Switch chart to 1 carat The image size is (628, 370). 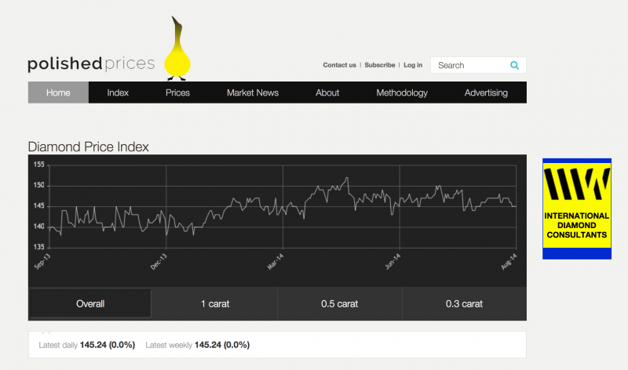click(x=214, y=303)
